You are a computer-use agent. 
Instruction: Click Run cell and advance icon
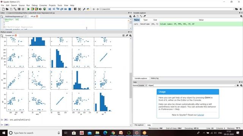click(36, 9)
